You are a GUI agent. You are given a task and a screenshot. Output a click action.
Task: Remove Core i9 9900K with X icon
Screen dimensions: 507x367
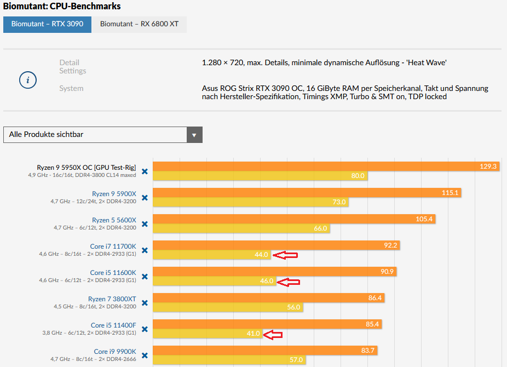pyautogui.click(x=145, y=355)
